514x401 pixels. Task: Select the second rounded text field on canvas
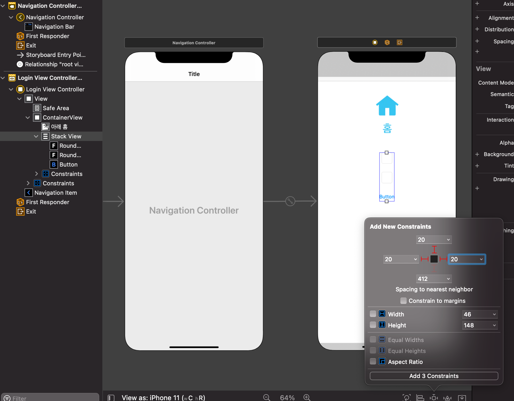pos(387,178)
